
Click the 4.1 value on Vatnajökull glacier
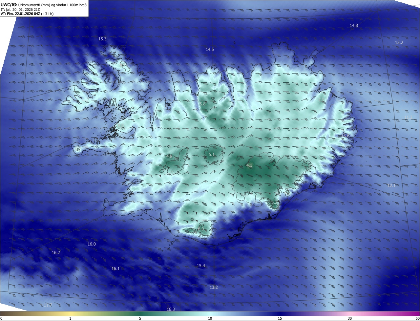coord(249,165)
